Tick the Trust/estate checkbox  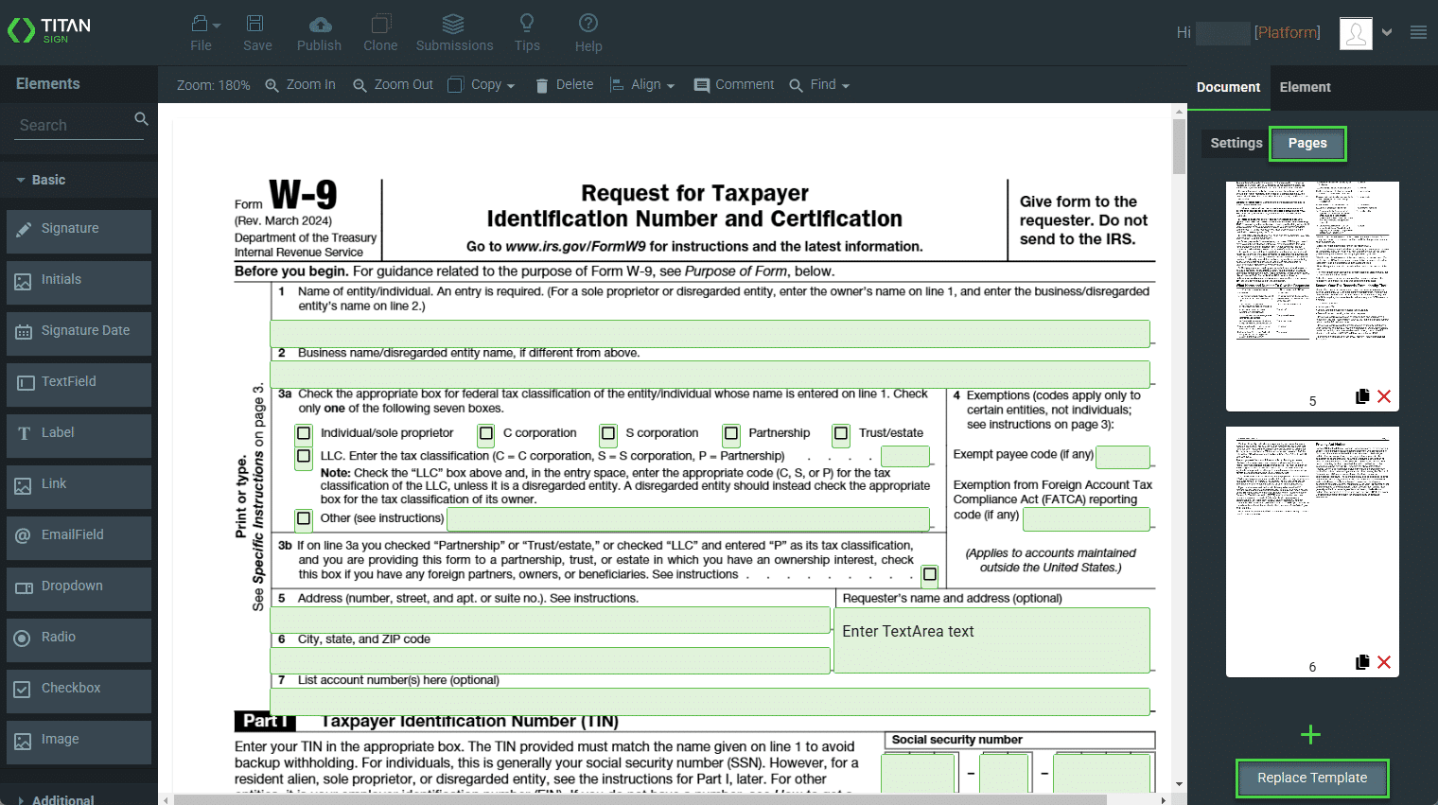click(x=841, y=433)
